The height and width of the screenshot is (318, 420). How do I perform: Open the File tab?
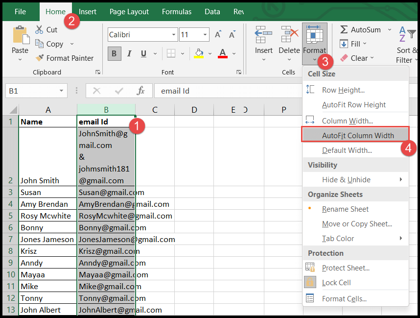[x=21, y=12]
